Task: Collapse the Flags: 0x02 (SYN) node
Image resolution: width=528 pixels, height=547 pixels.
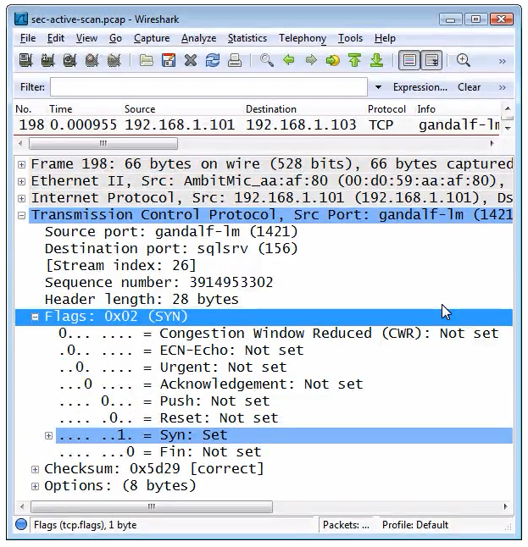Action: click(35, 317)
